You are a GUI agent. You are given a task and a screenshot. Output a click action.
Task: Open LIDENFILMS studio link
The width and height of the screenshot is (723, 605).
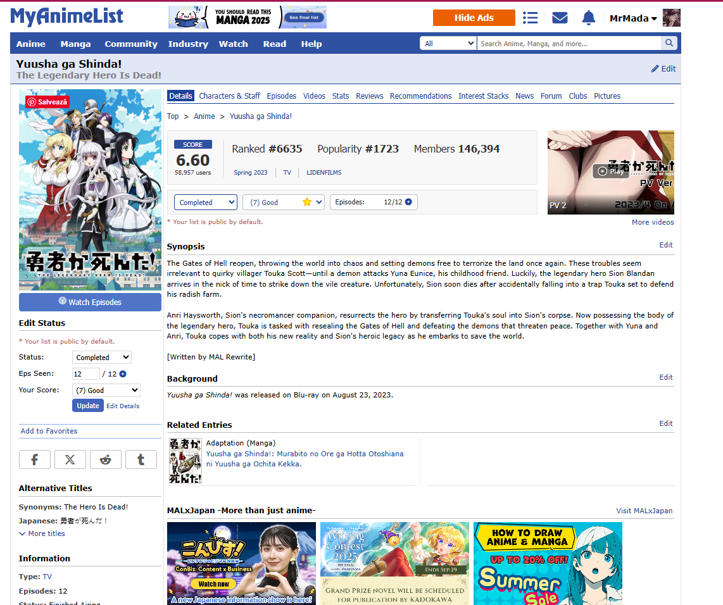tap(324, 172)
